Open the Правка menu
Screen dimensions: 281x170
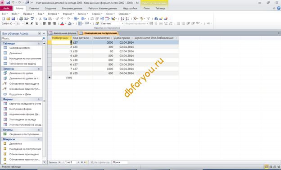28,14
